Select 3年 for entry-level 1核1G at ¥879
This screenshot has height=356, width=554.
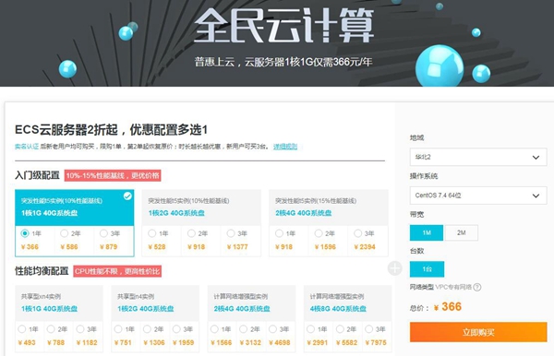pos(103,233)
